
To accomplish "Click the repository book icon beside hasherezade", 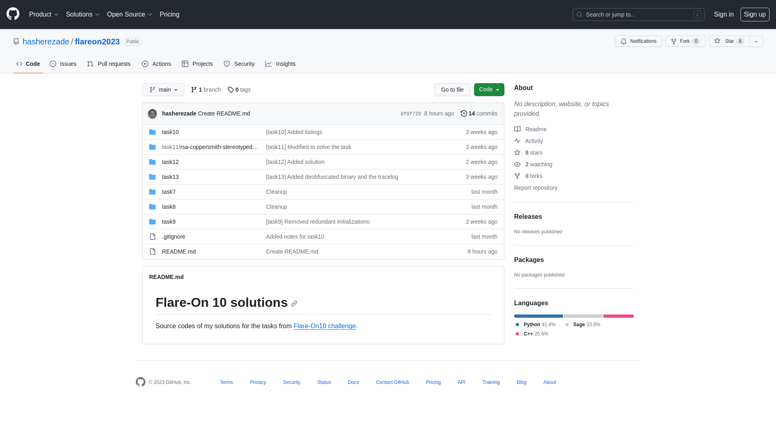I will [16, 42].
